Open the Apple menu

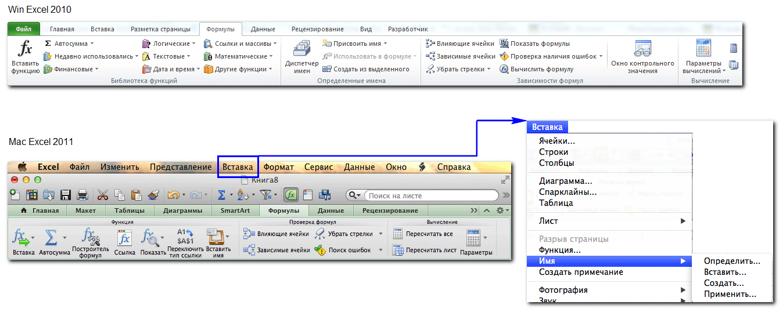23,166
